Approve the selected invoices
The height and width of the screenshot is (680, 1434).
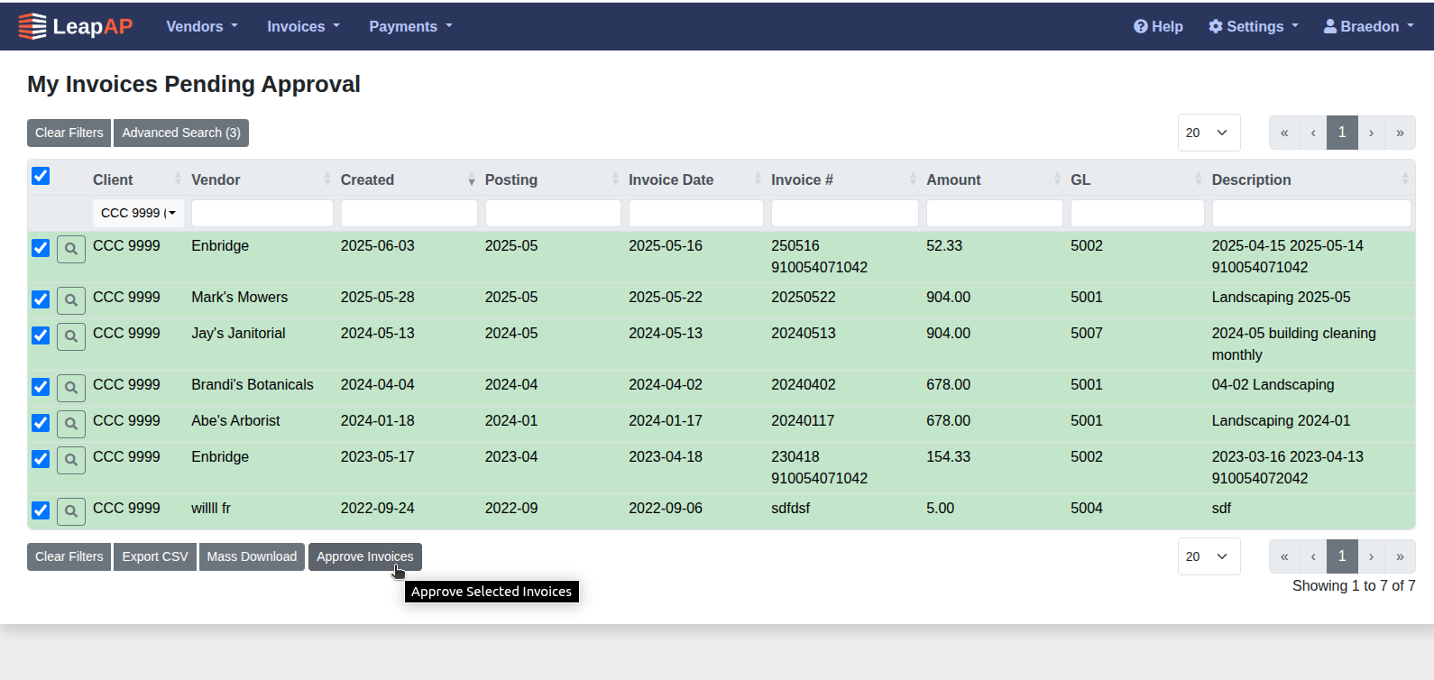click(365, 556)
